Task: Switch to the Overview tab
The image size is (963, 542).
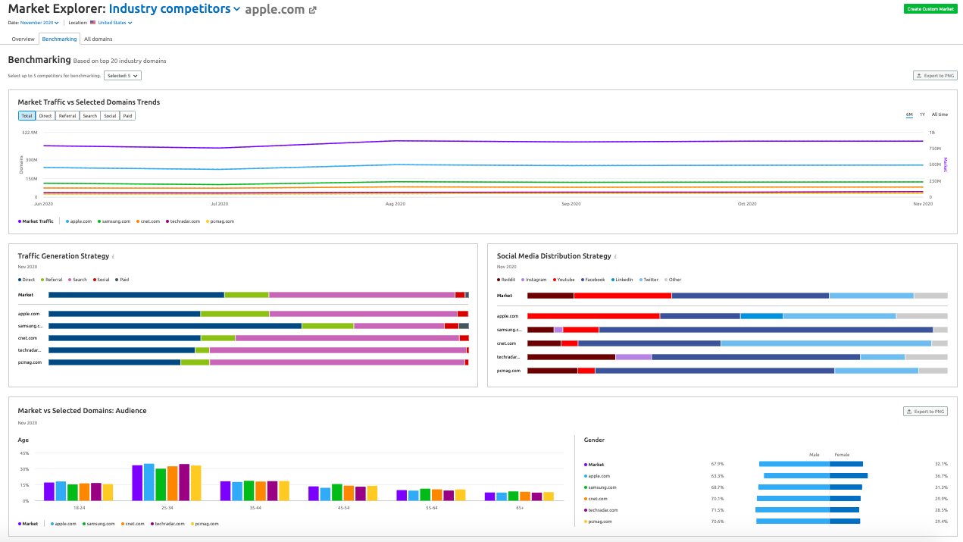Action: (x=23, y=39)
